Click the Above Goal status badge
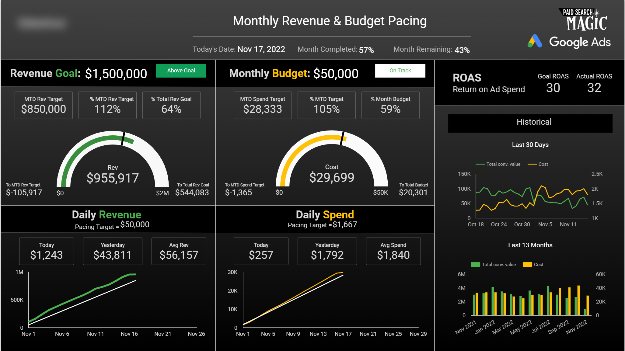 [181, 71]
